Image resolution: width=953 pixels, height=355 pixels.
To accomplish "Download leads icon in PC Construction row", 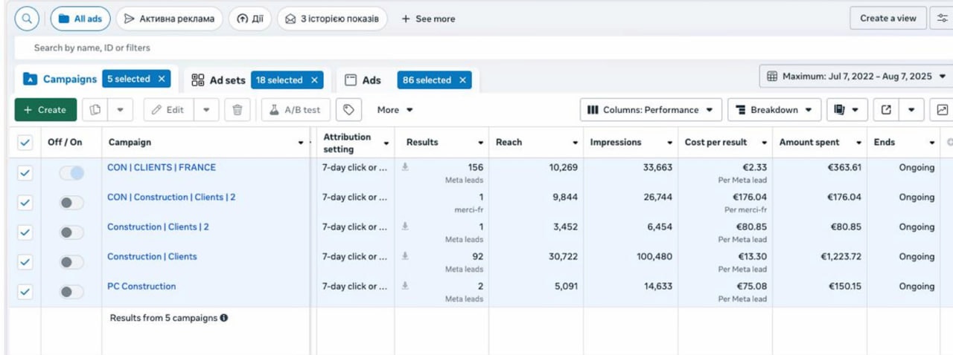I will [x=405, y=286].
